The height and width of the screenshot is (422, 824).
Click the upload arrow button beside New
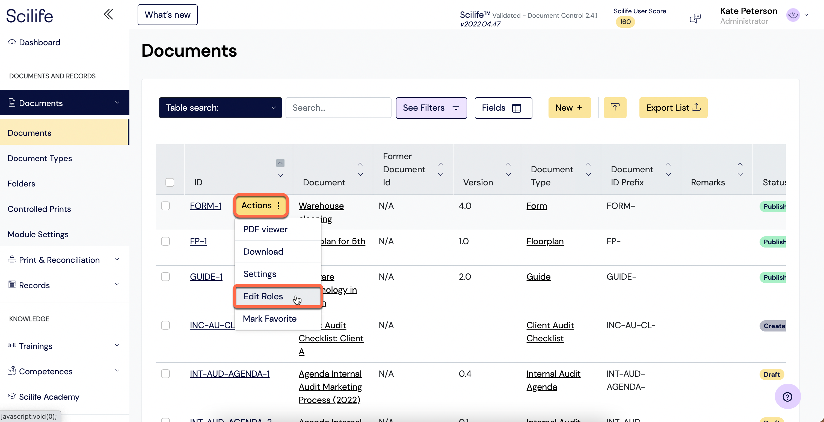point(615,108)
